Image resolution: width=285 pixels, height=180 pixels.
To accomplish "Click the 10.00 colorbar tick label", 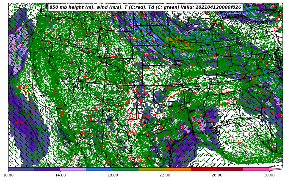I will pos(8,175).
